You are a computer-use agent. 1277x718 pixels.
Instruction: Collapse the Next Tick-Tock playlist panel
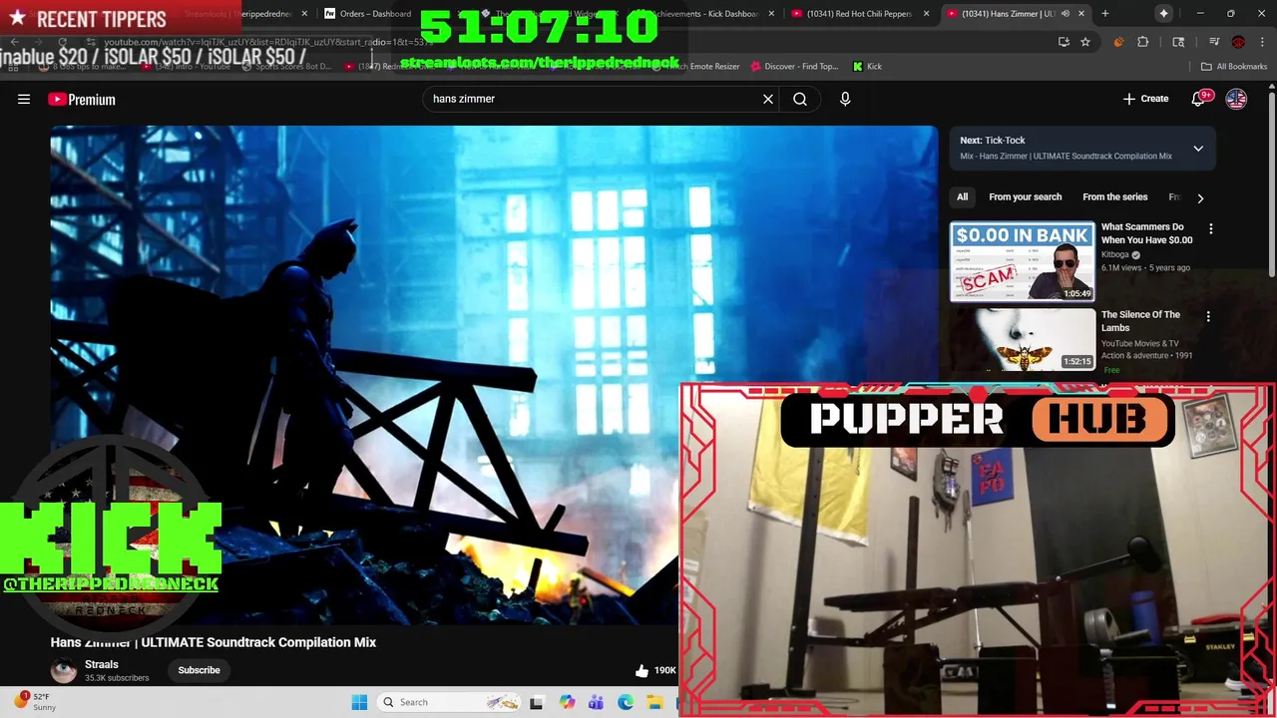click(1198, 149)
